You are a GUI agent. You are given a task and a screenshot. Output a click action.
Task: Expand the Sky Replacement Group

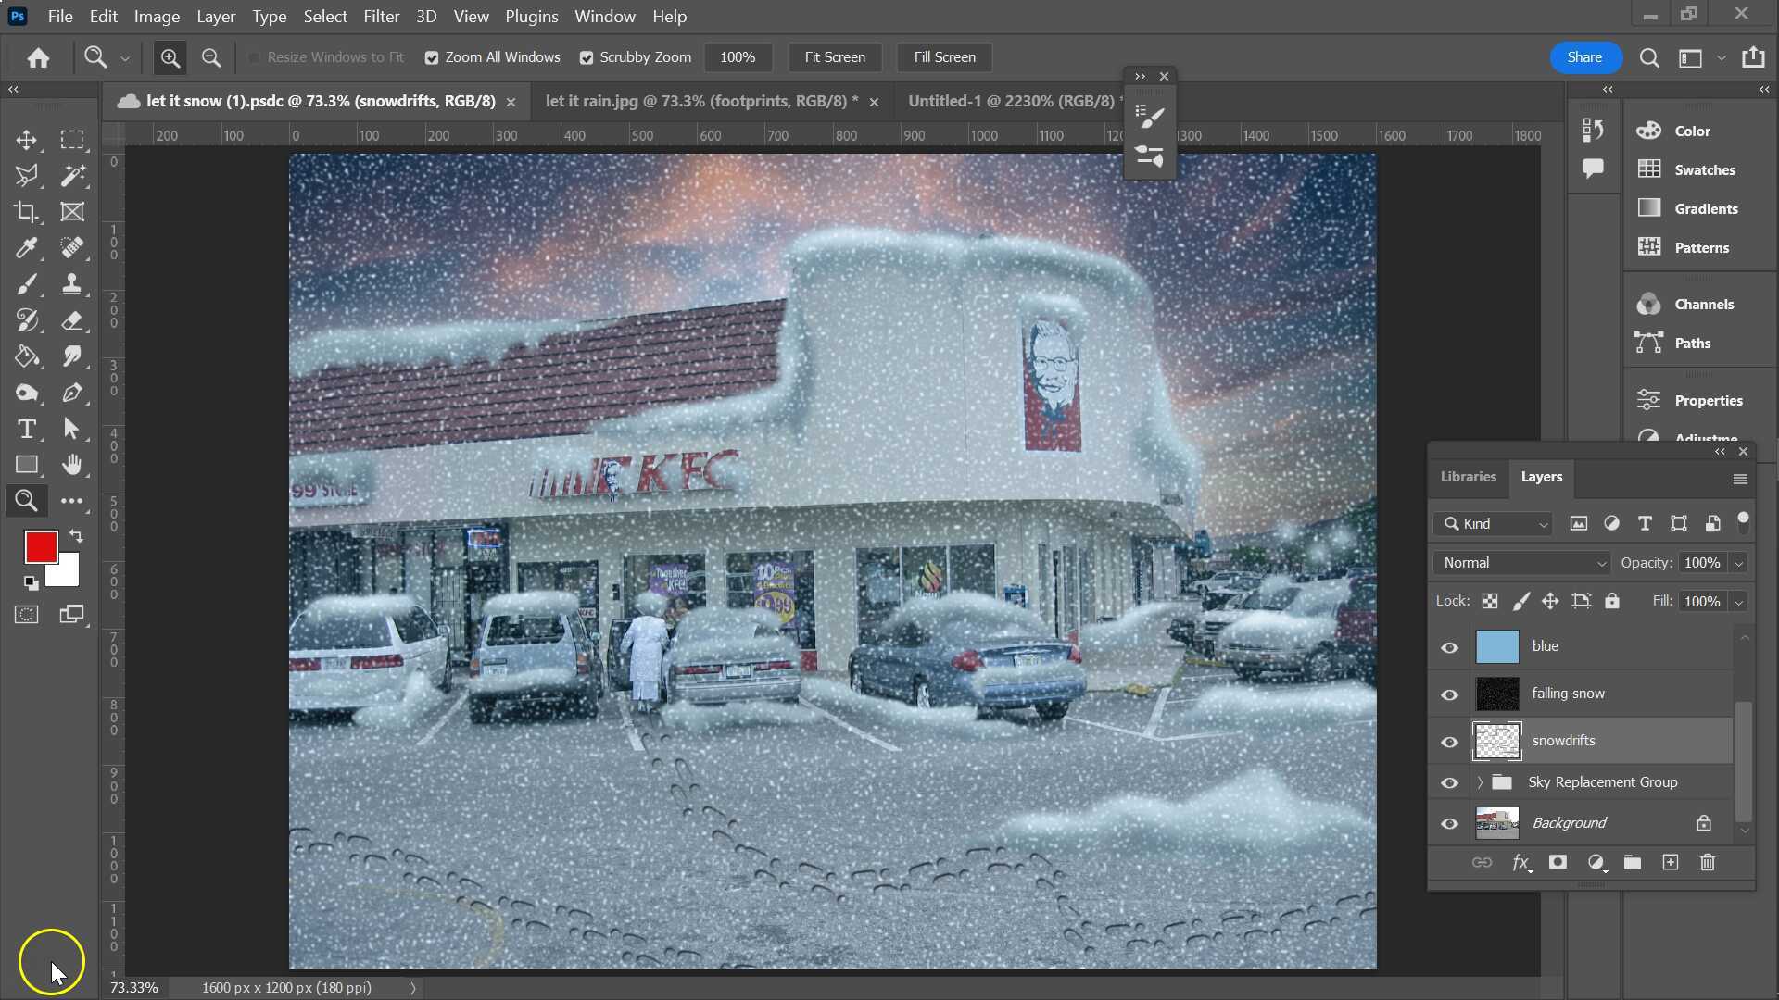(1480, 782)
